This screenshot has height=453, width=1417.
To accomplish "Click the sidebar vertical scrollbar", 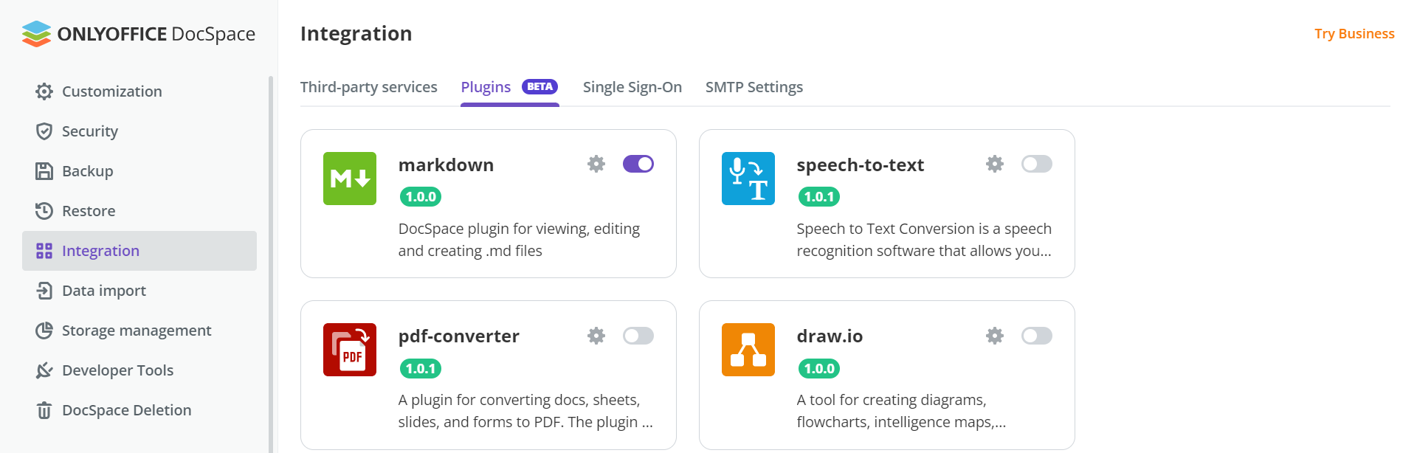I will tap(271, 258).
